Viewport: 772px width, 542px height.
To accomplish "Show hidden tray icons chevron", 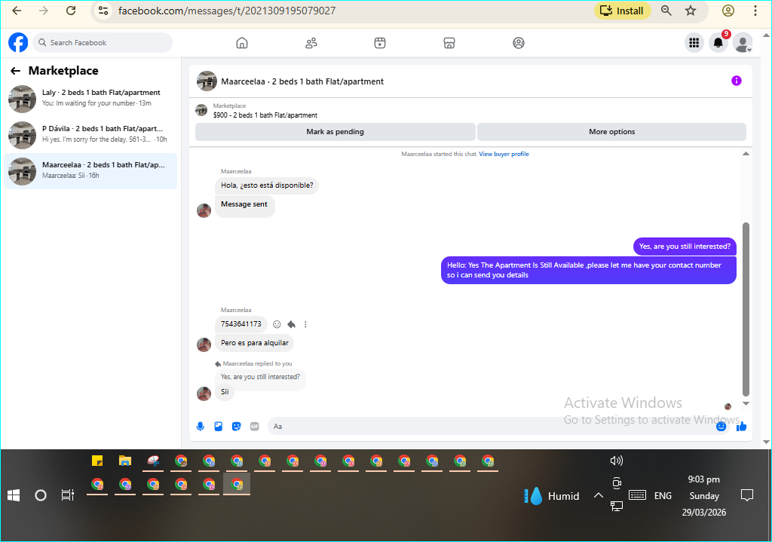I will (x=598, y=495).
